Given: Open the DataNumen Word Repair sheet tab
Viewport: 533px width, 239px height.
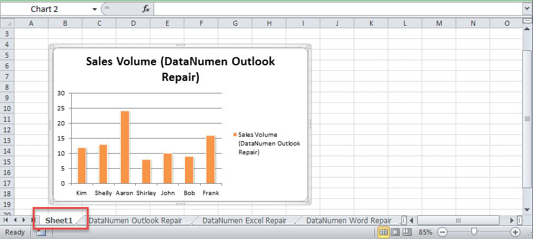Looking at the screenshot, I should [x=349, y=220].
